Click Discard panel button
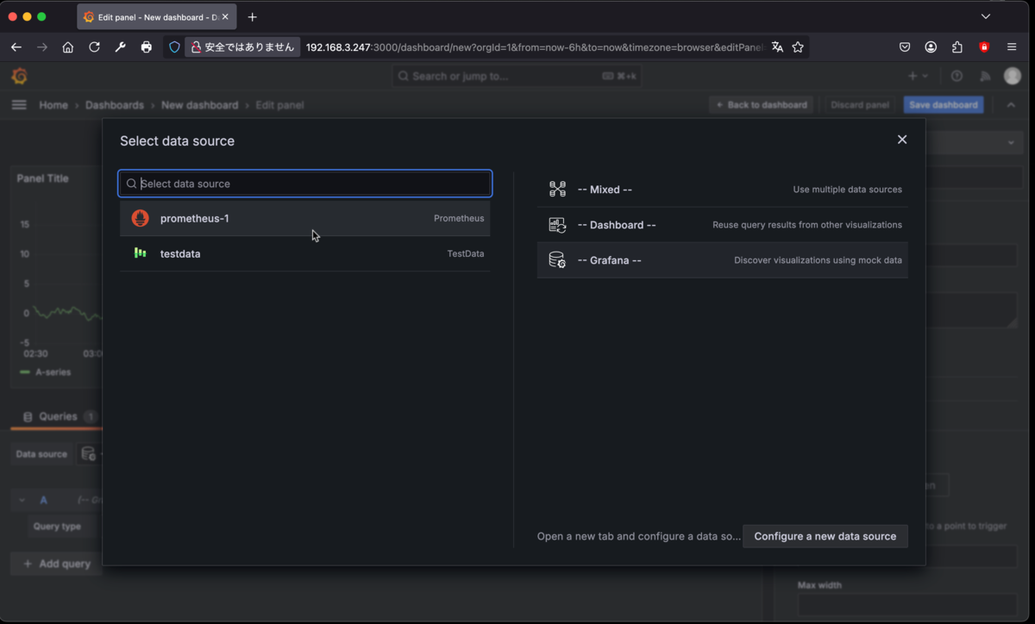 pyautogui.click(x=859, y=105)
